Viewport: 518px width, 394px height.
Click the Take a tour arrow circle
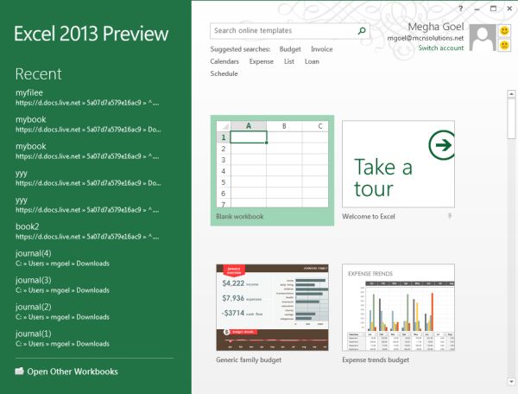tap(442, 145)
